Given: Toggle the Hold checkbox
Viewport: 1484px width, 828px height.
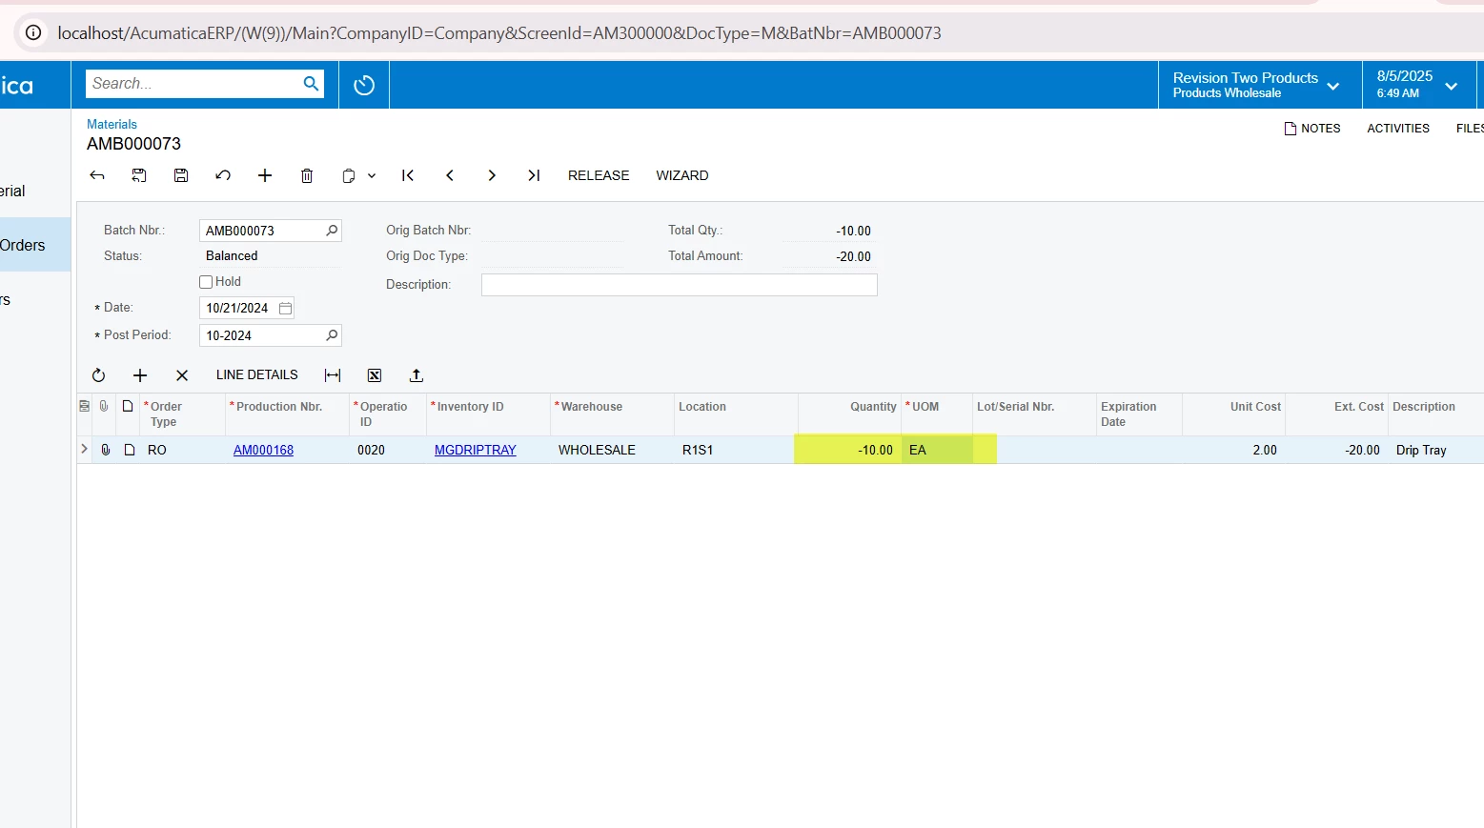Looking at the screenshot, I should [x=206, y=282].
